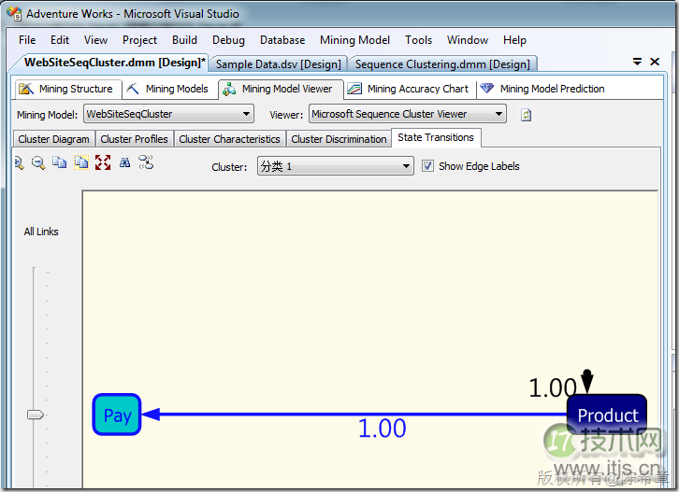Click the copy entire graph icon
The height and width of the screenshot is (492, 679).
click(81, 162)
